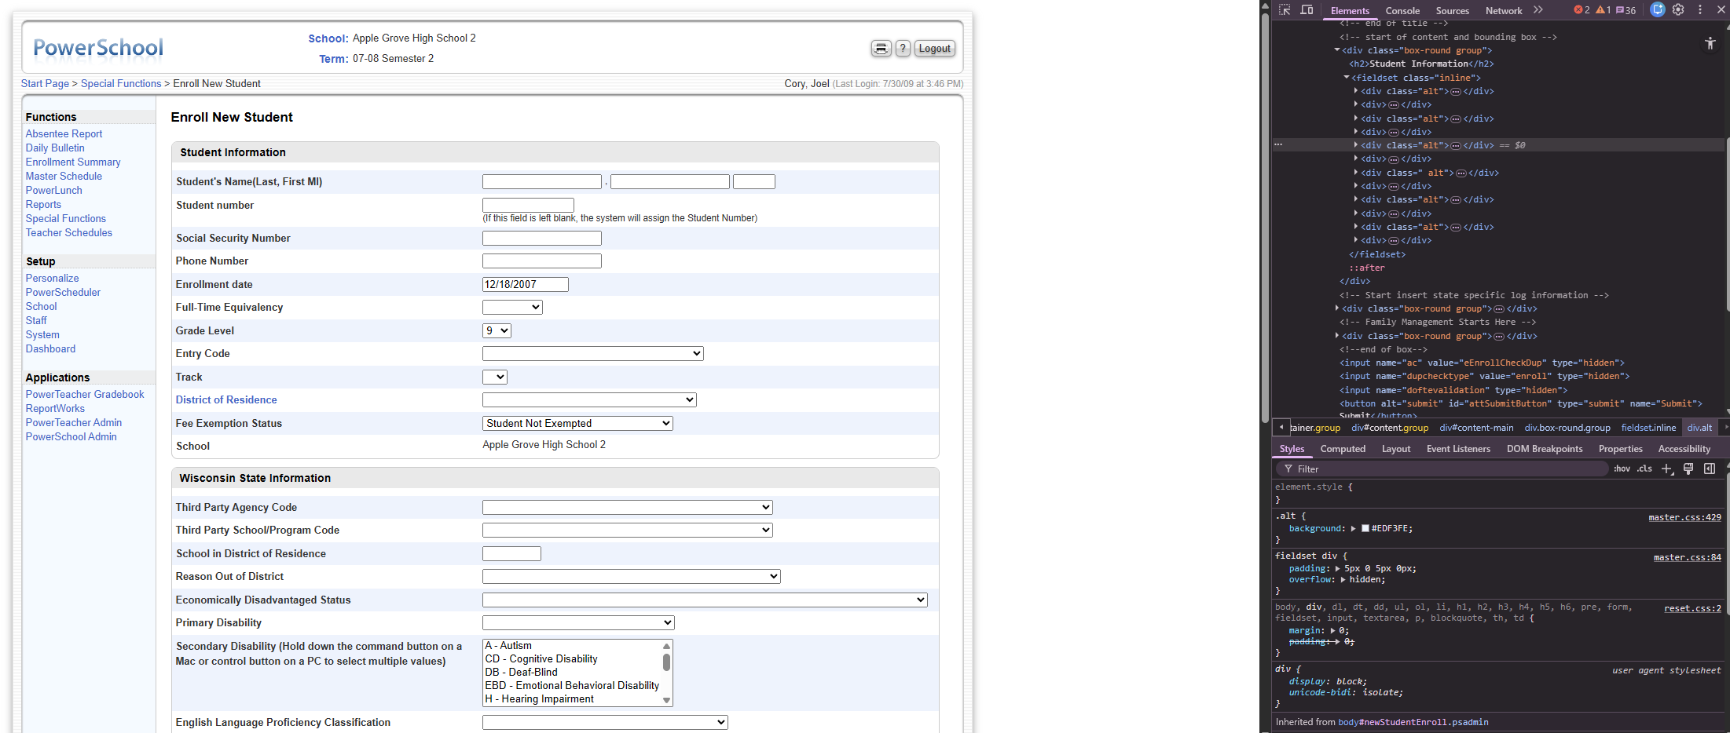
Task: Open the PowerSchool help question-mark button
Action: point(903,49)
